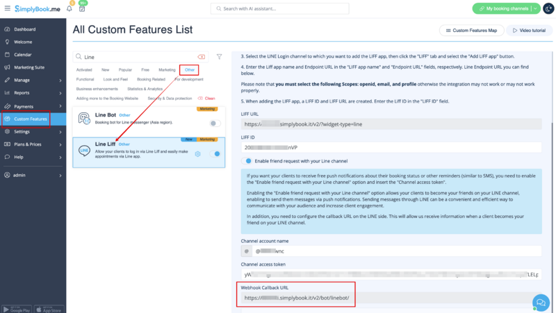556x313 pixels.
Task: Expand the Payments menu
Action: pos(33,106)
